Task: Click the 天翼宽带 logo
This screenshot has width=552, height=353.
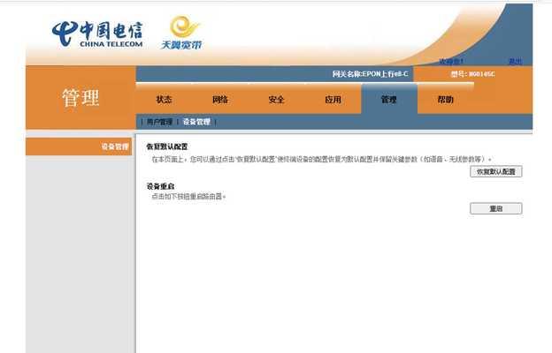Action: (x=182, y=33)
